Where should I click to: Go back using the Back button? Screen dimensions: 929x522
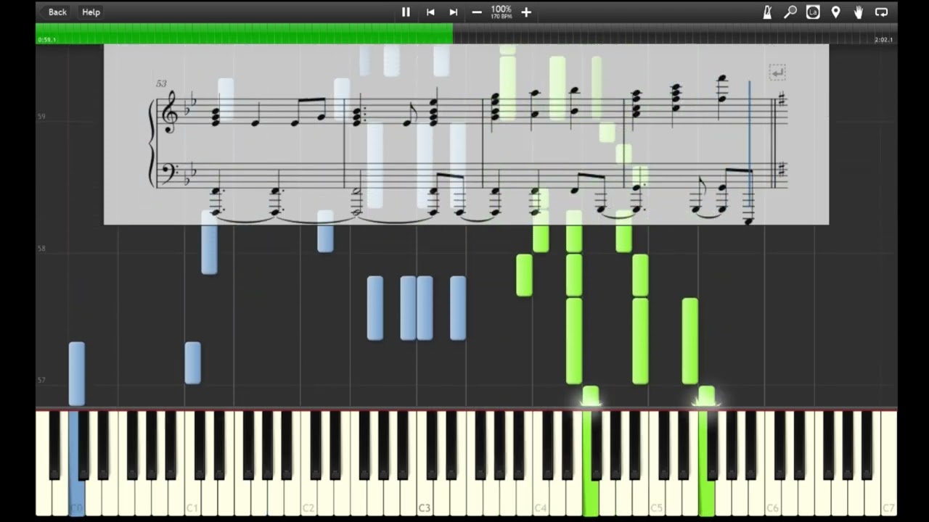[x=57, y=12]
